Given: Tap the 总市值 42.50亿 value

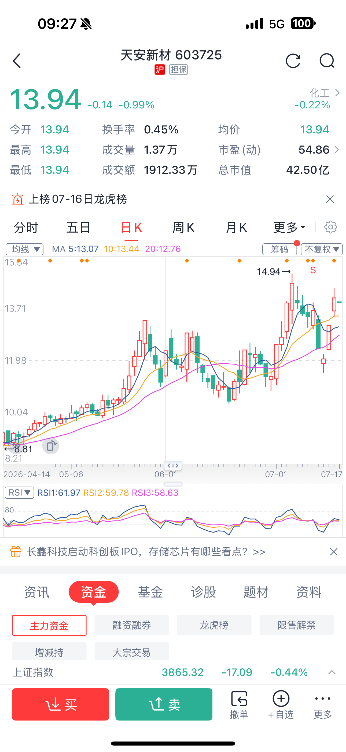Looking at the screenshot, I should (308, 170).
